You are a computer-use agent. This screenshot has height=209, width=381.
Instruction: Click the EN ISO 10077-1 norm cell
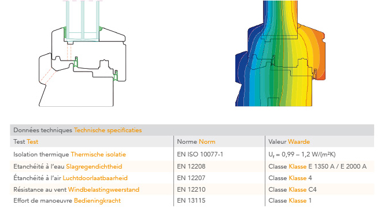(200, 154)
